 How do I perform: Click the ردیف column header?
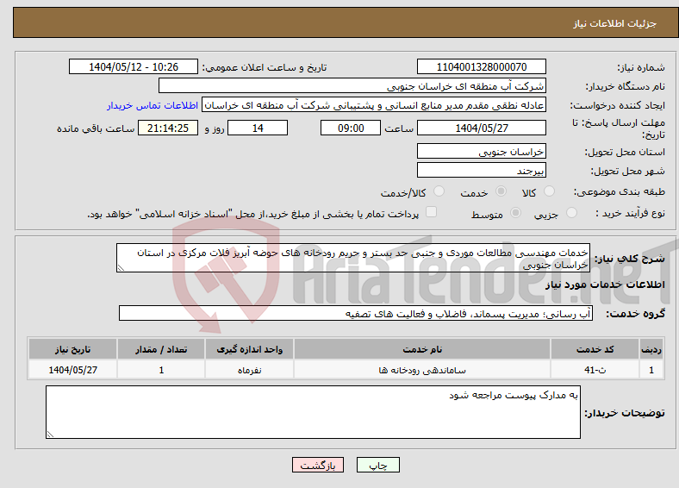click(651, 349)
